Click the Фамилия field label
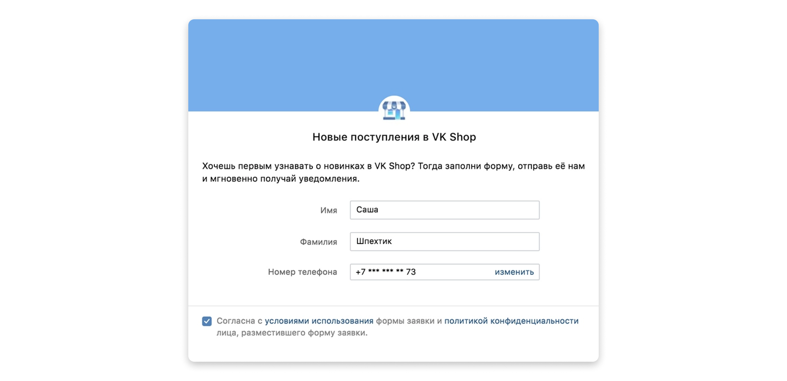Screen dimensions: 787x381 click(x=319, y=242)
